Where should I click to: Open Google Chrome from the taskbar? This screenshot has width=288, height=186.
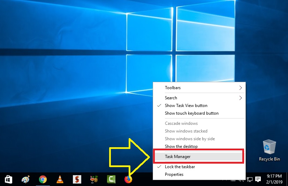(x=43, y=179)
